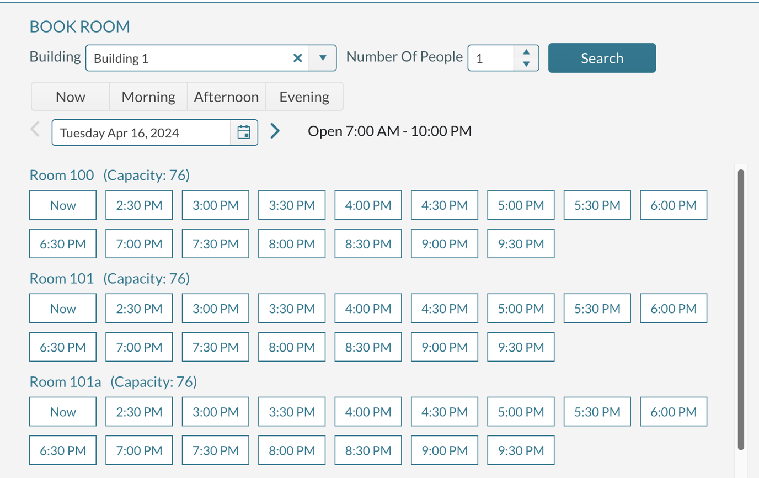The image size is (759, 478).
Task: Pick 9:30 PM for Room 101a
Action: pyautogui.click(x=521, y=450)
